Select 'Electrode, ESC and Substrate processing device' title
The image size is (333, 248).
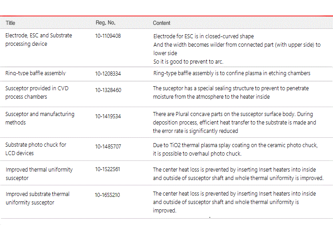click(39, 40)
